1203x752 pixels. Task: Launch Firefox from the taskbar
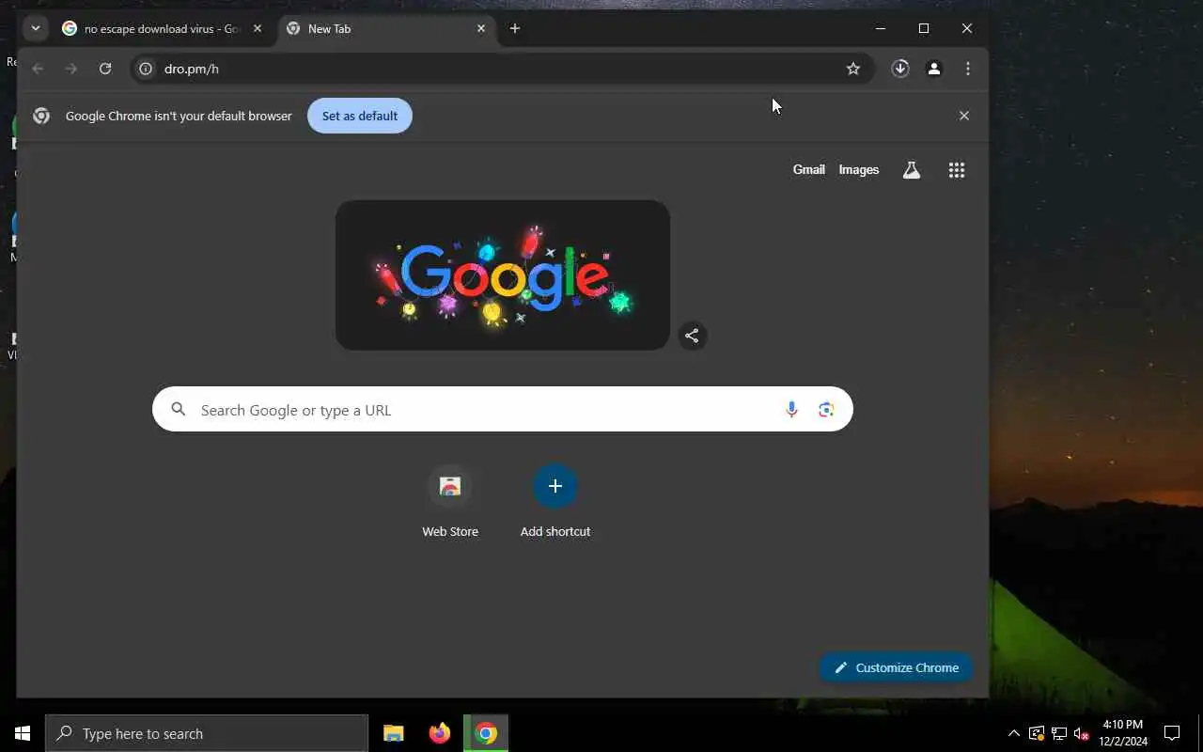point(440,733)
